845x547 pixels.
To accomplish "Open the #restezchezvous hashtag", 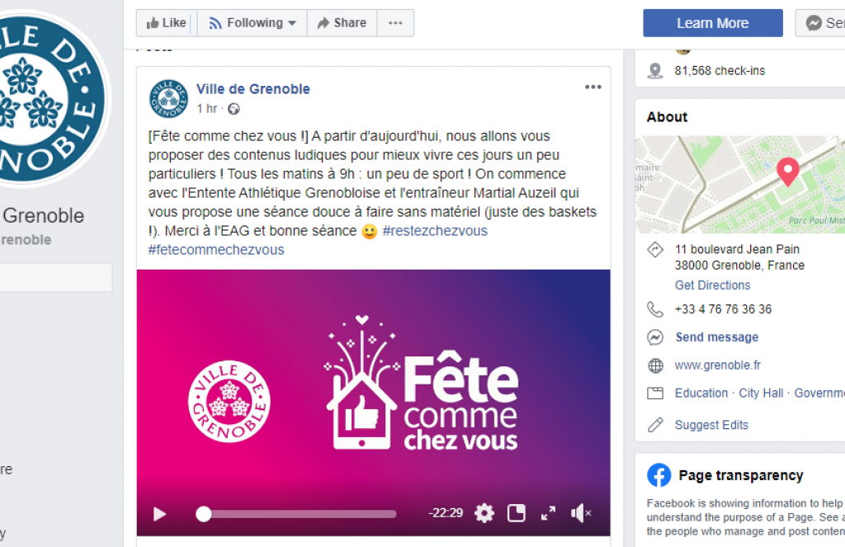I will tap(435, 231).
